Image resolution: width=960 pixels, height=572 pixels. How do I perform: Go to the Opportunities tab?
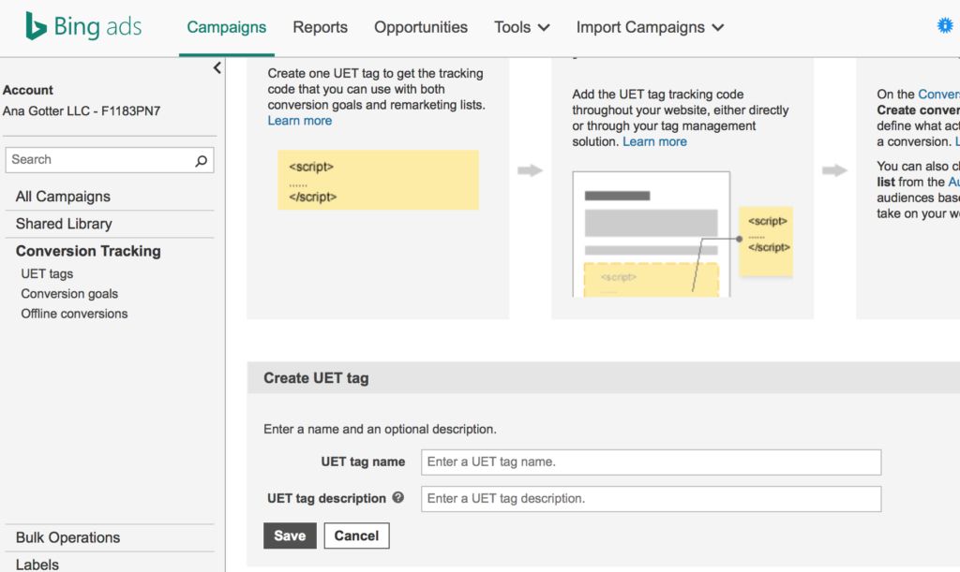pos(420,27)
